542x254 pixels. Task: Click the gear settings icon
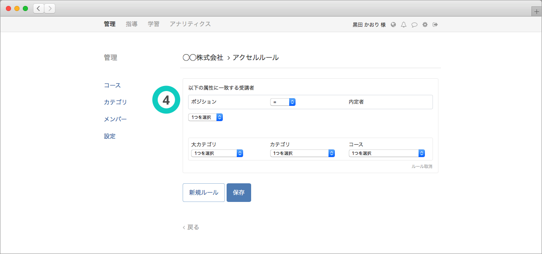pos(425,25)
